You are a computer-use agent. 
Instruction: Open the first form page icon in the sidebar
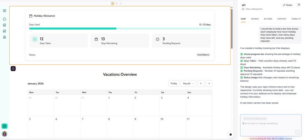(4, 25)
